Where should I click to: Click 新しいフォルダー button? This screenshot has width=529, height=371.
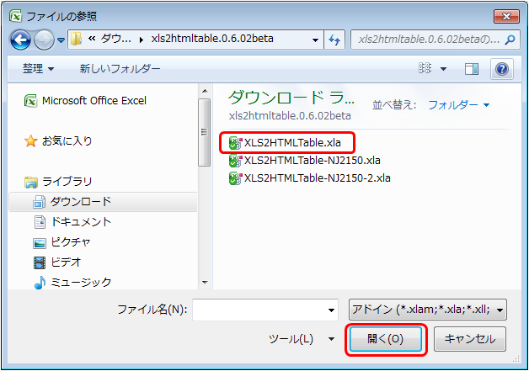(x=120, y=69)
